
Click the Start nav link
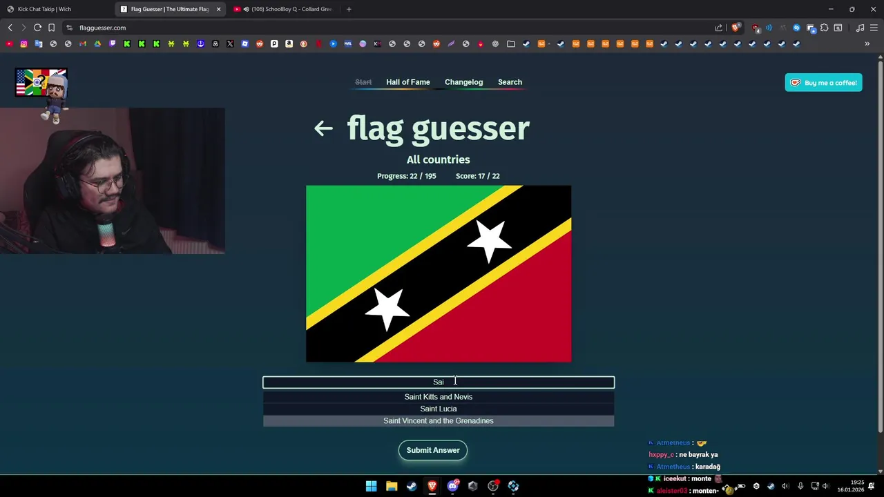point(363,82)
